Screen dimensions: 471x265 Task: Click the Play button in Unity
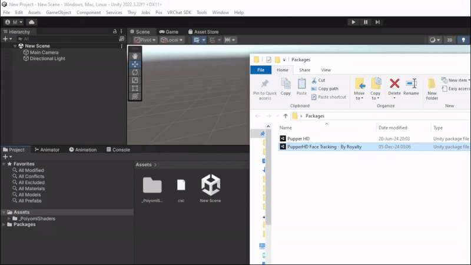coord(353,22)
